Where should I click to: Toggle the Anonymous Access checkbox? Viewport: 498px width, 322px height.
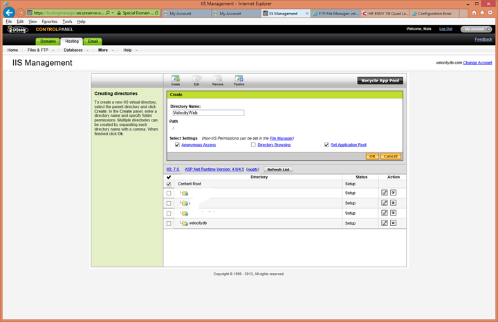click(177, 144)
